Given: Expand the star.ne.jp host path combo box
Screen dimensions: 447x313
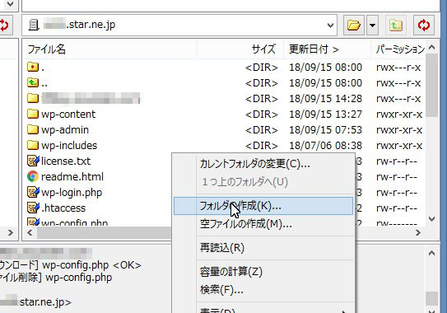Looking at the screenshot, I should 330,25.
